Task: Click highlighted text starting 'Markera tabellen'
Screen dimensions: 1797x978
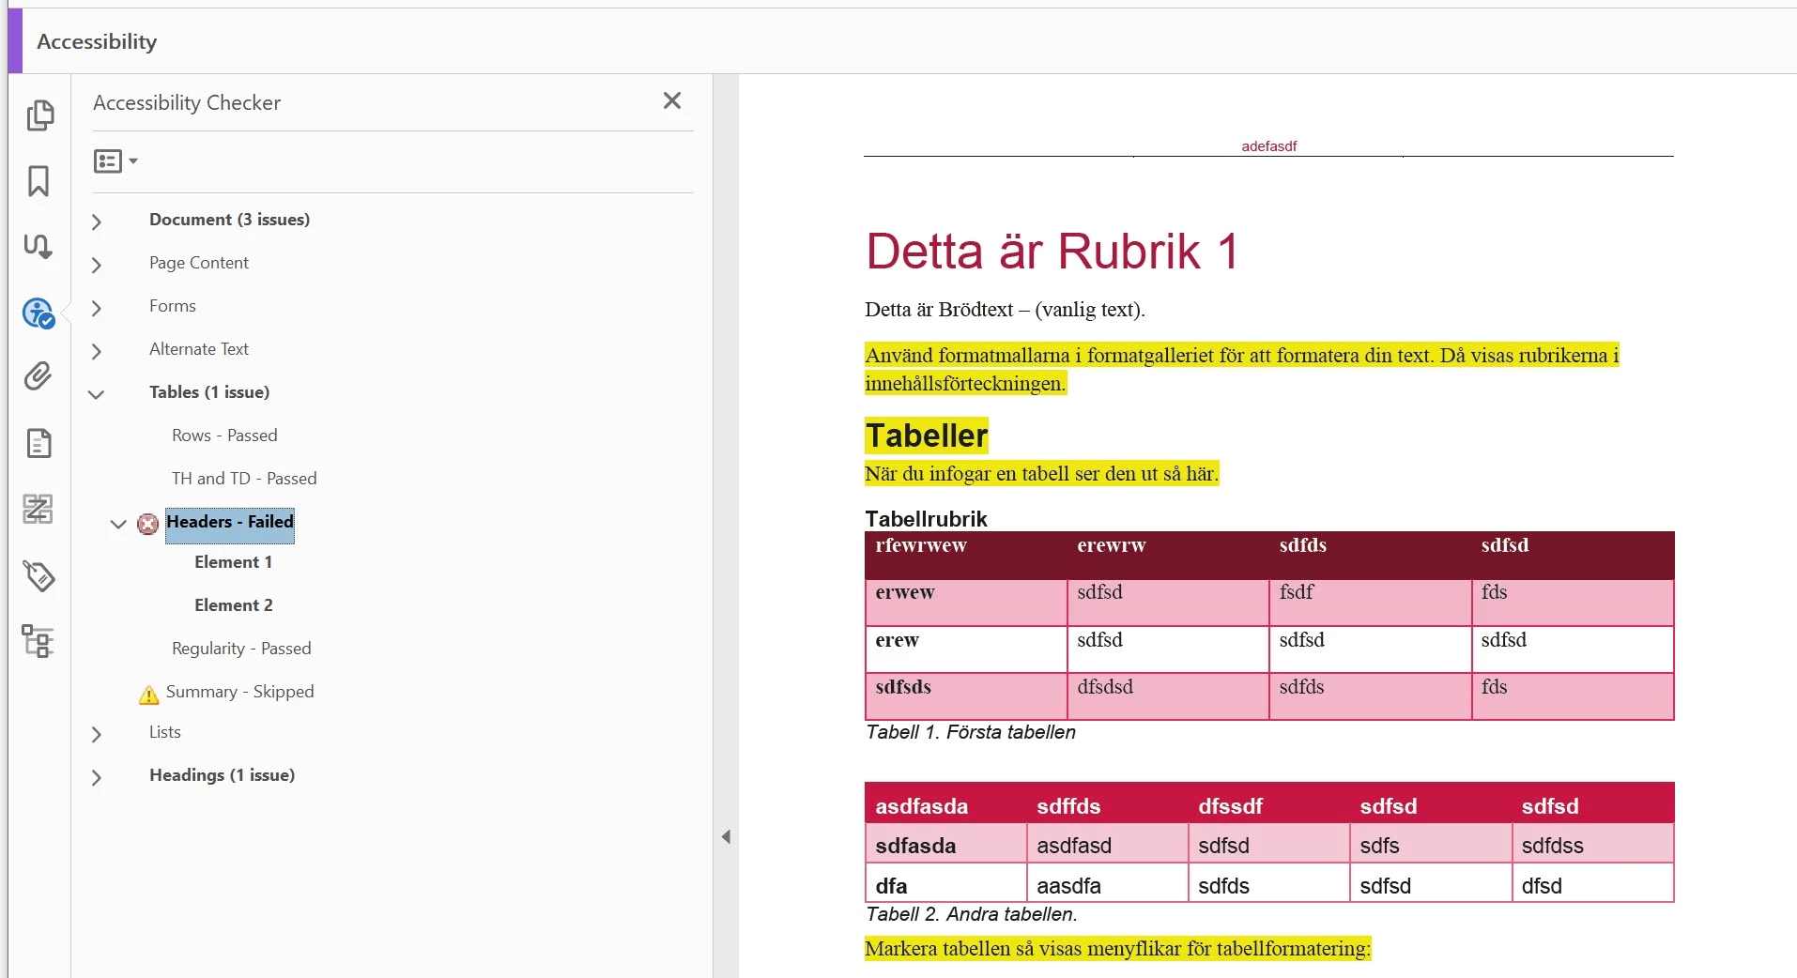Action: point(1118,949)
